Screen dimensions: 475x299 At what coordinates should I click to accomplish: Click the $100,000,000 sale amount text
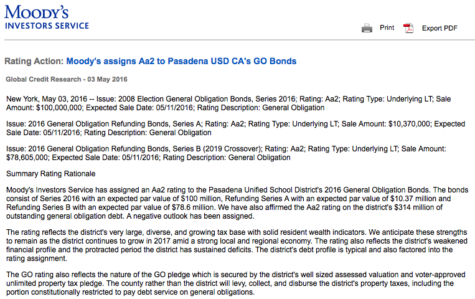point(59,108)
